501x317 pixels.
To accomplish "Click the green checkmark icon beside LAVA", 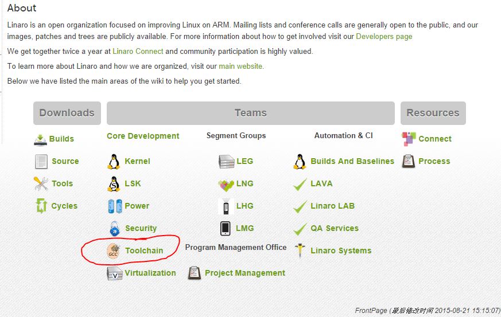I will pyautogui.click(x=300, y=184).
